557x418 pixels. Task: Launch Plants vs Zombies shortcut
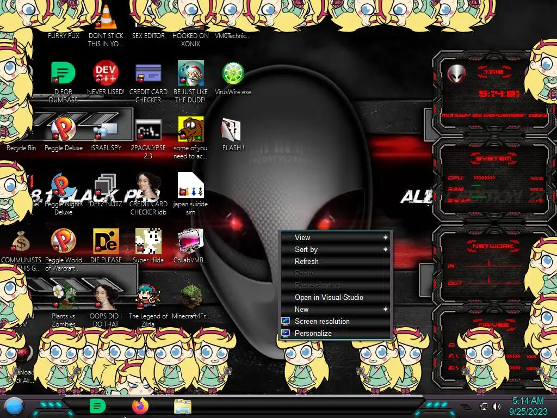pos(63,297)
